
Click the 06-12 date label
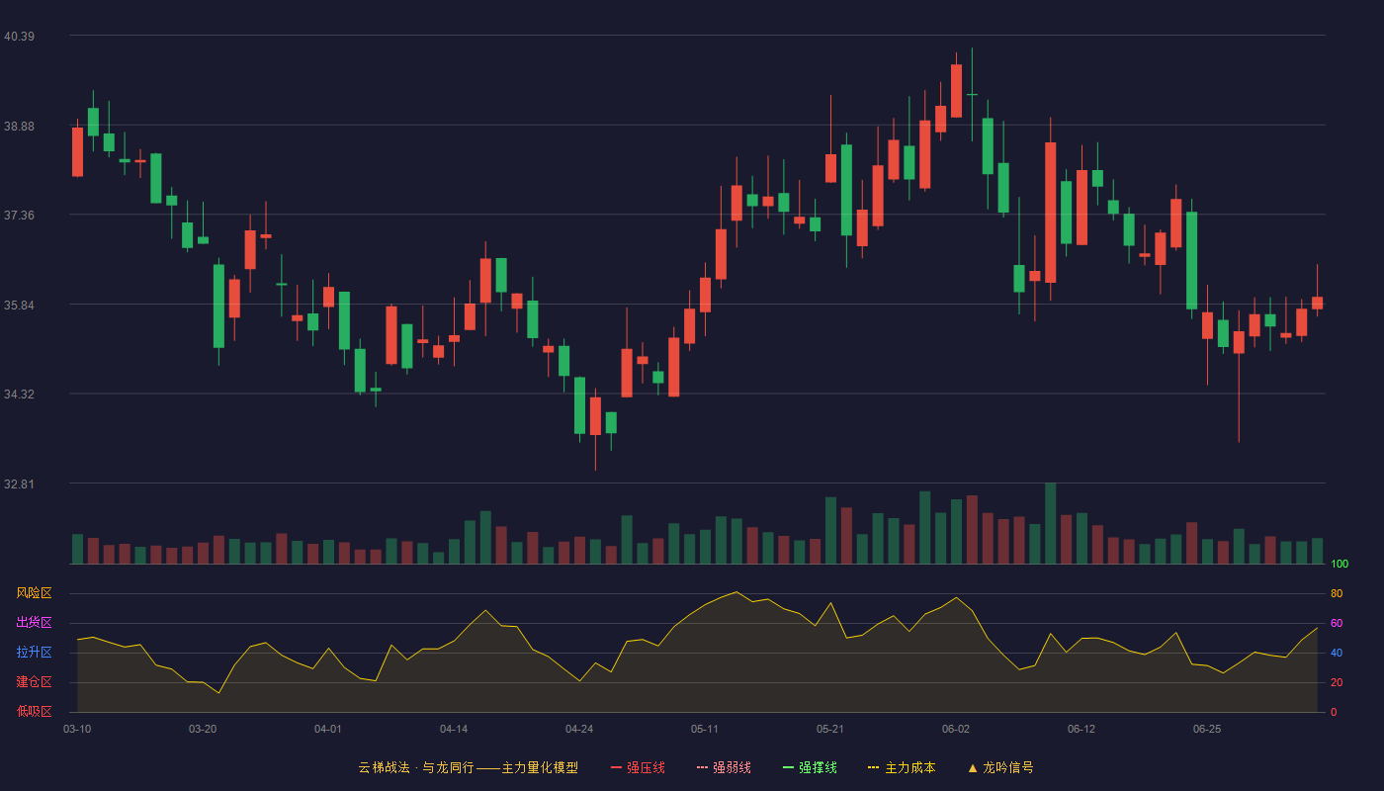click(x=1081, y=729)
